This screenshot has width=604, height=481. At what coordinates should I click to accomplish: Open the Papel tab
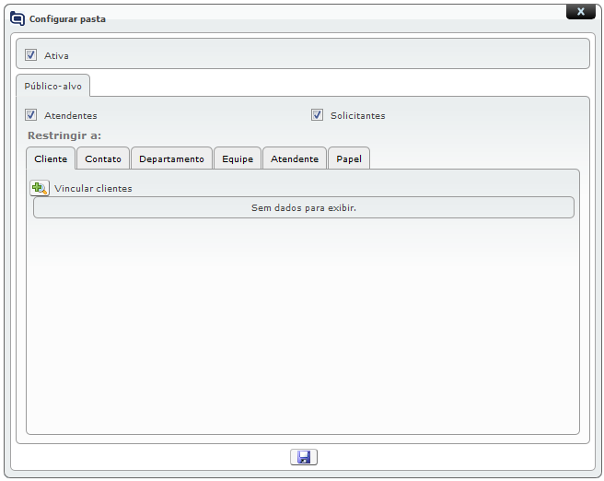[349, 158]
